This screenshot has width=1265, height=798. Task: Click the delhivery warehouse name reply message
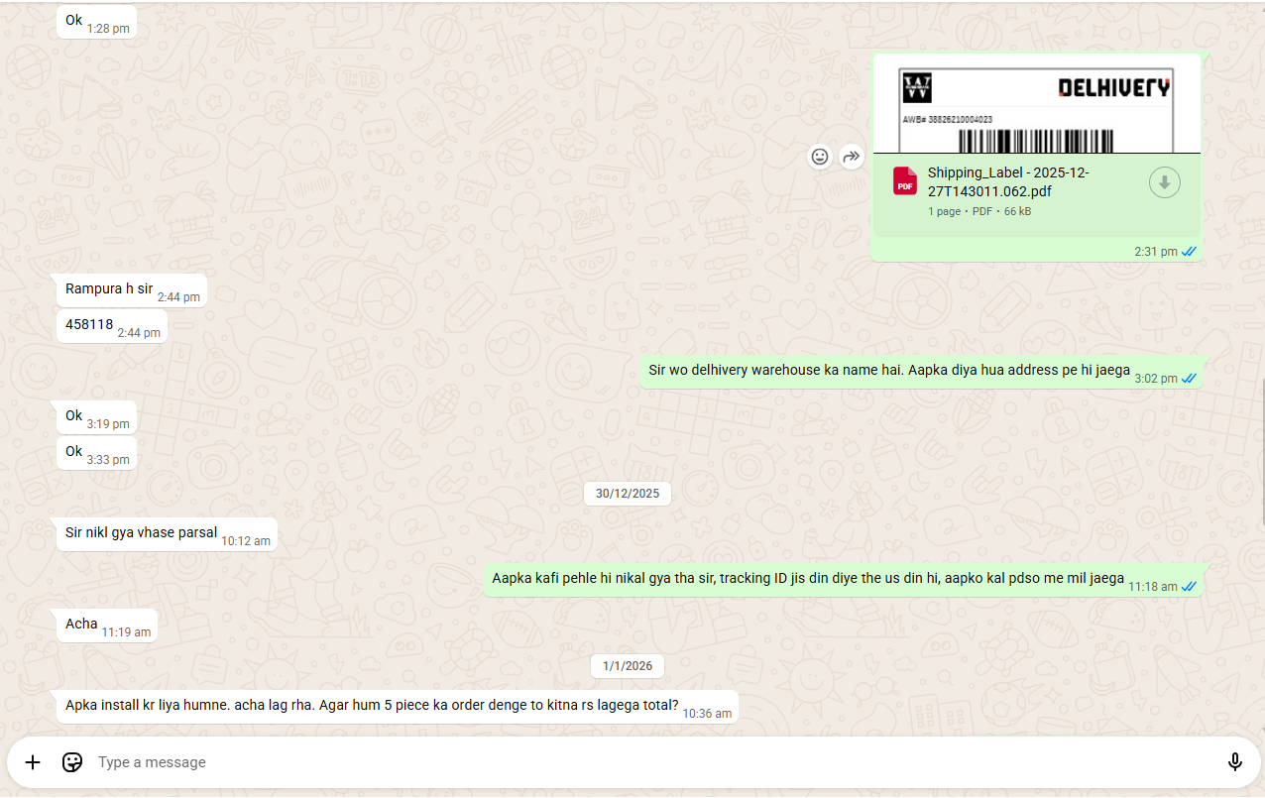(888, 371)
